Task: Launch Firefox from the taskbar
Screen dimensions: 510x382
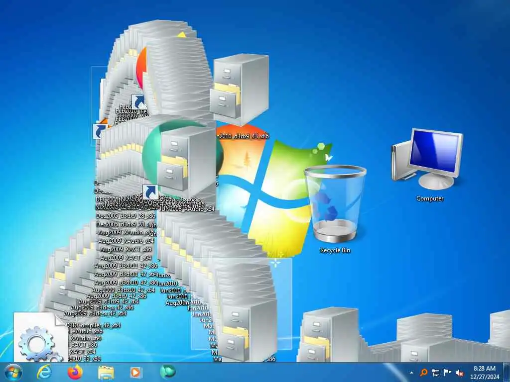Action: pos(75,372)
